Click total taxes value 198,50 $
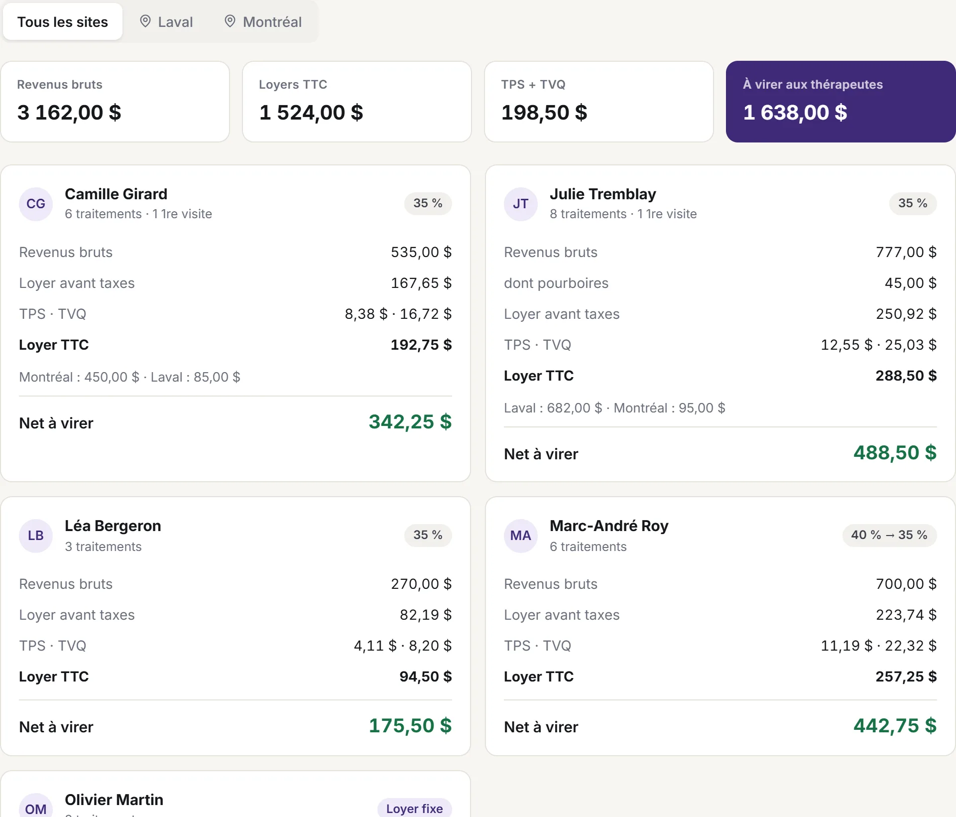Image resolution: width=956 pixels, height=817 pixels. 544,113
